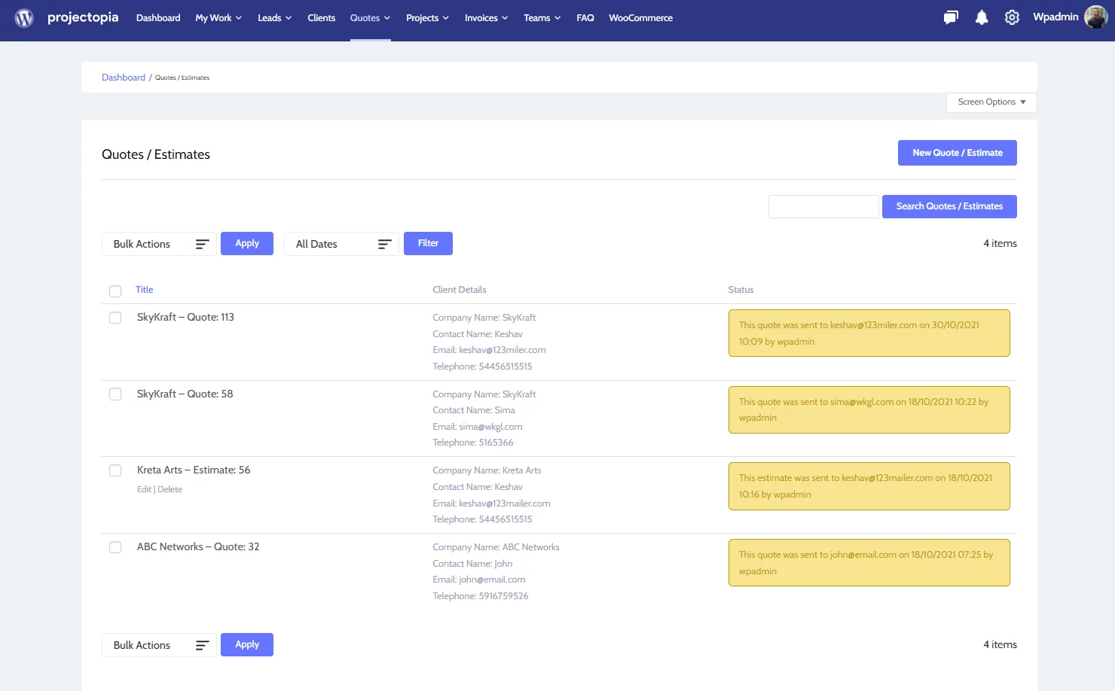
Task: Open the All Dates dropdown
Action: 341,244
